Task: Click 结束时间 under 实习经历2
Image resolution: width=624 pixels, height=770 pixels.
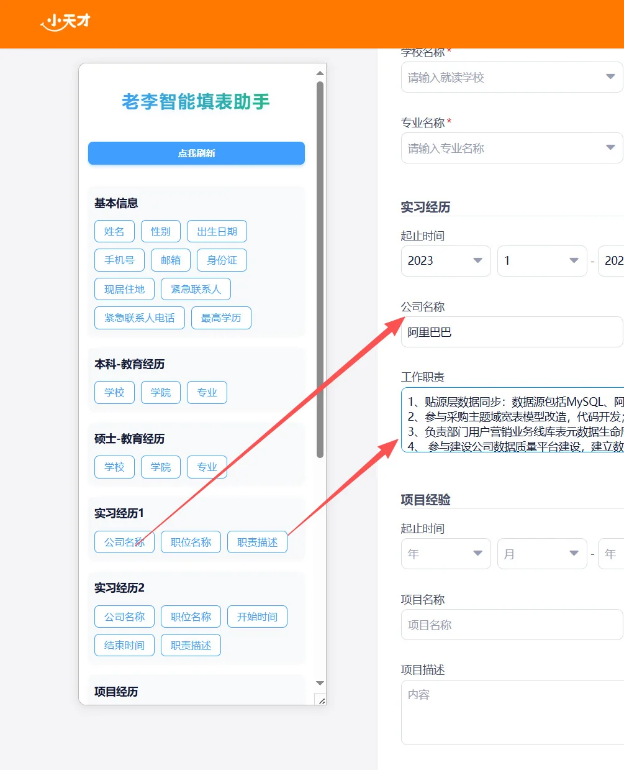Action: click(x=124, y=645)
